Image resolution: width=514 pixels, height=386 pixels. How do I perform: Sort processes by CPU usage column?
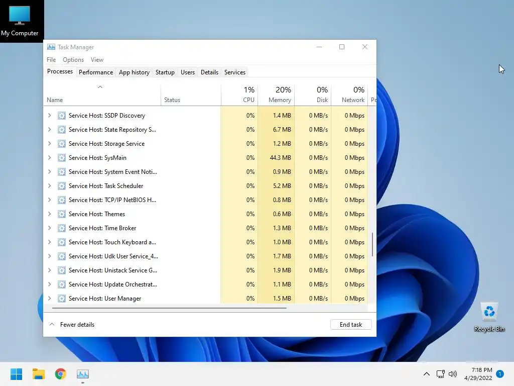(239, 95)
